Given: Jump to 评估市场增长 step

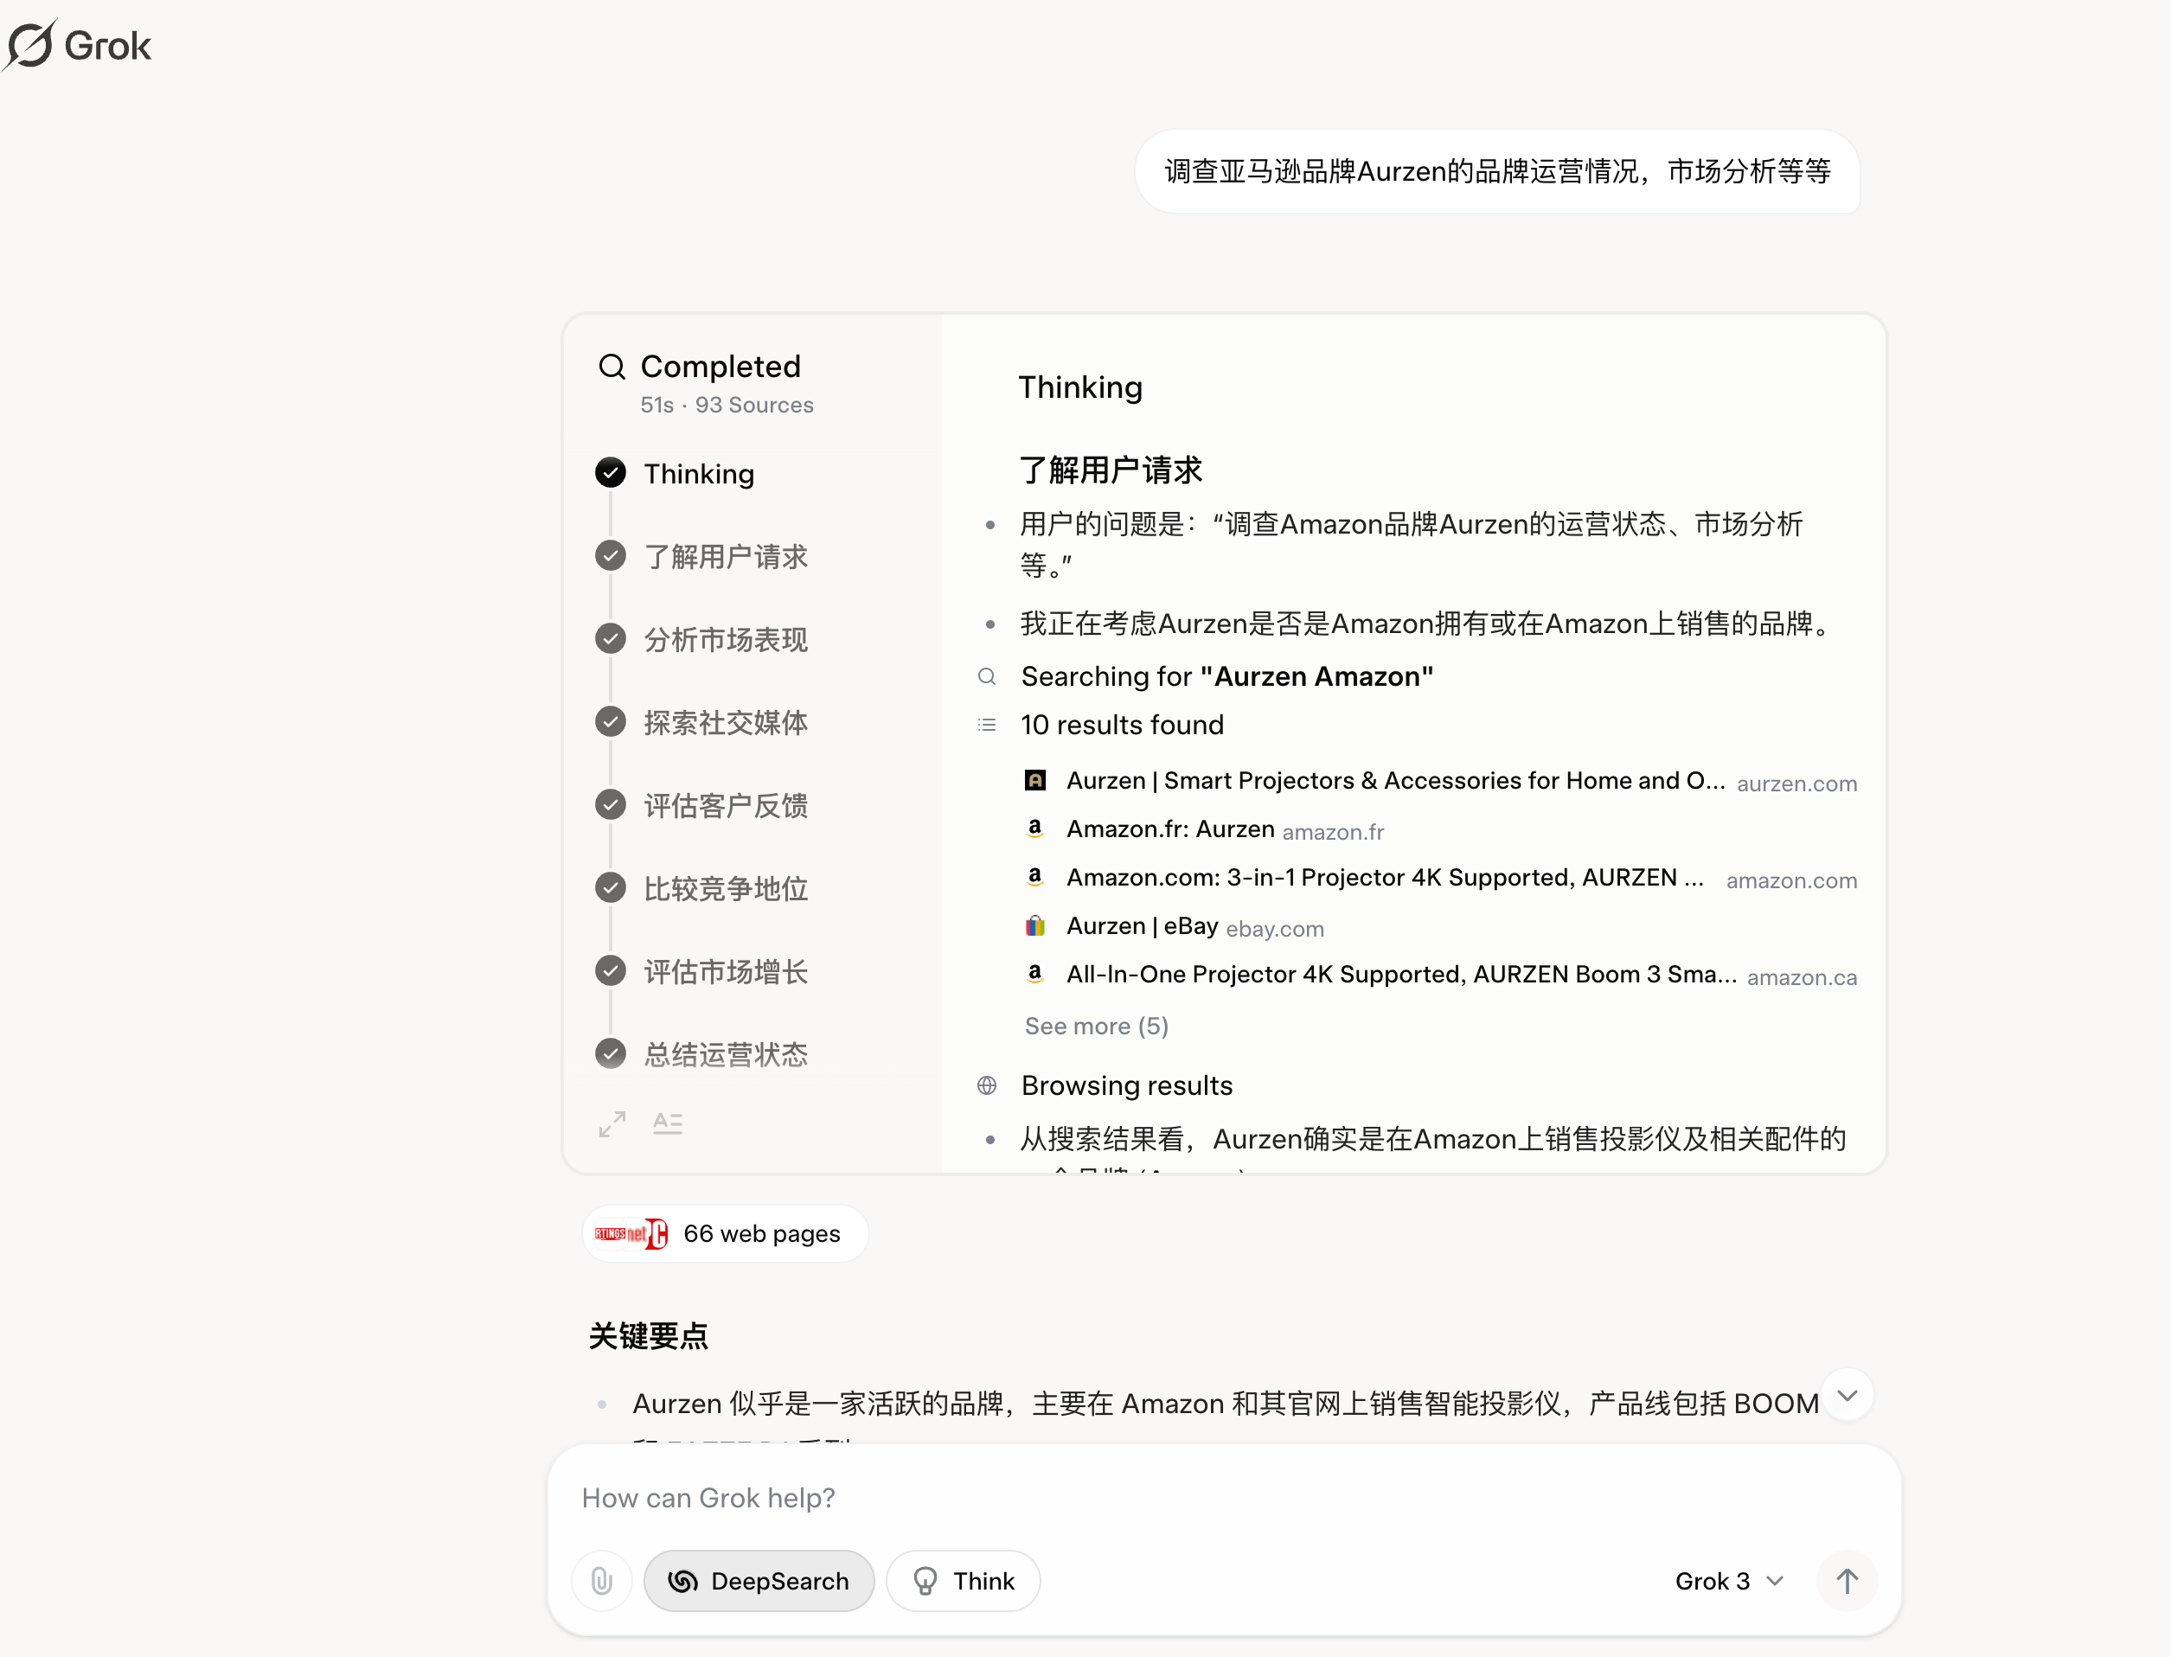Looking at the screenshot, I should (726, 971).
